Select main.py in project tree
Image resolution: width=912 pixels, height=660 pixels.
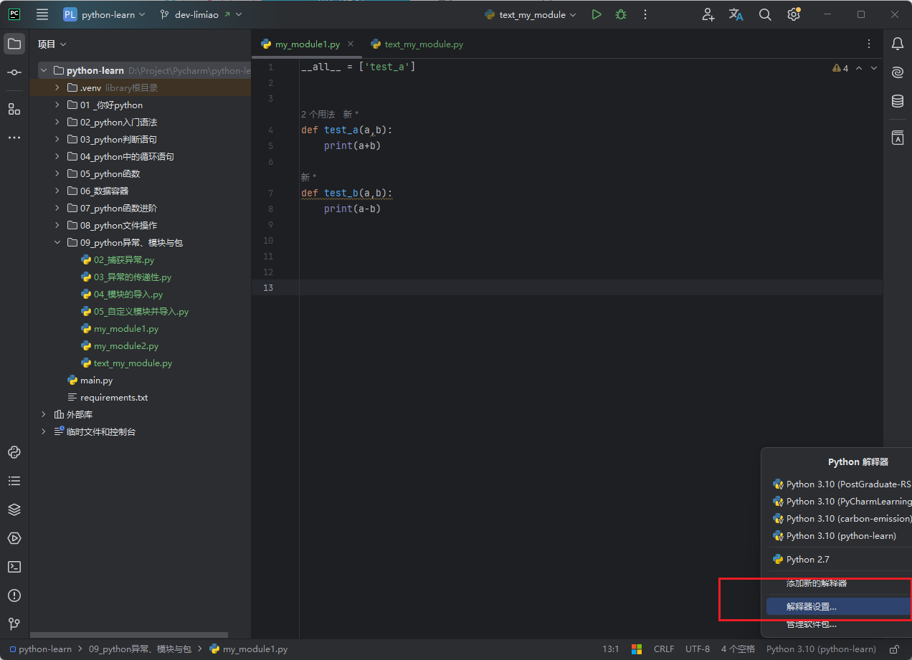point(96,380)
